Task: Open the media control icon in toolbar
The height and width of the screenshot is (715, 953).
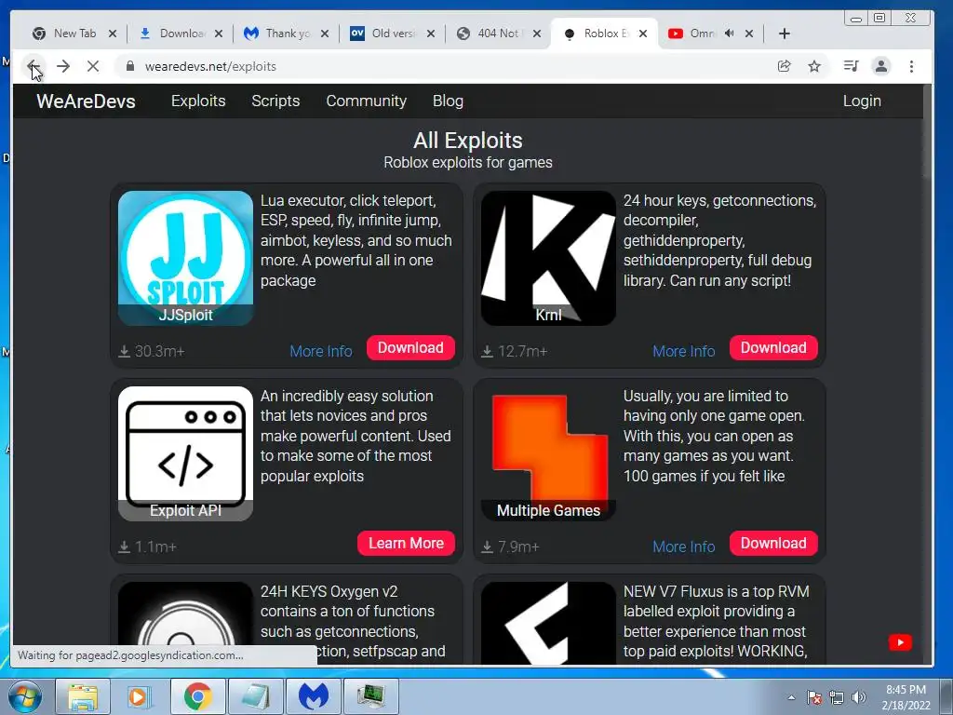Action: 851,66
